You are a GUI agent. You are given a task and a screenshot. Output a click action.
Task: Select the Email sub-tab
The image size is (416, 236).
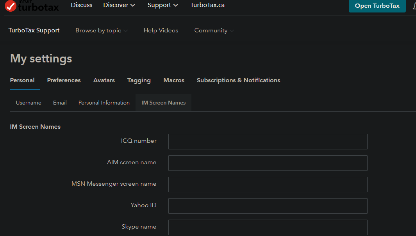(x=60, y=103)
